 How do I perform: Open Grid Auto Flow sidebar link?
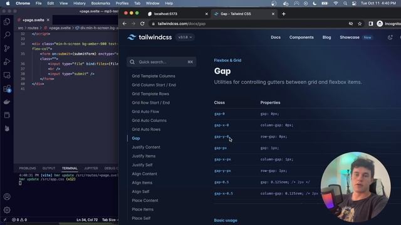point(145,112)
